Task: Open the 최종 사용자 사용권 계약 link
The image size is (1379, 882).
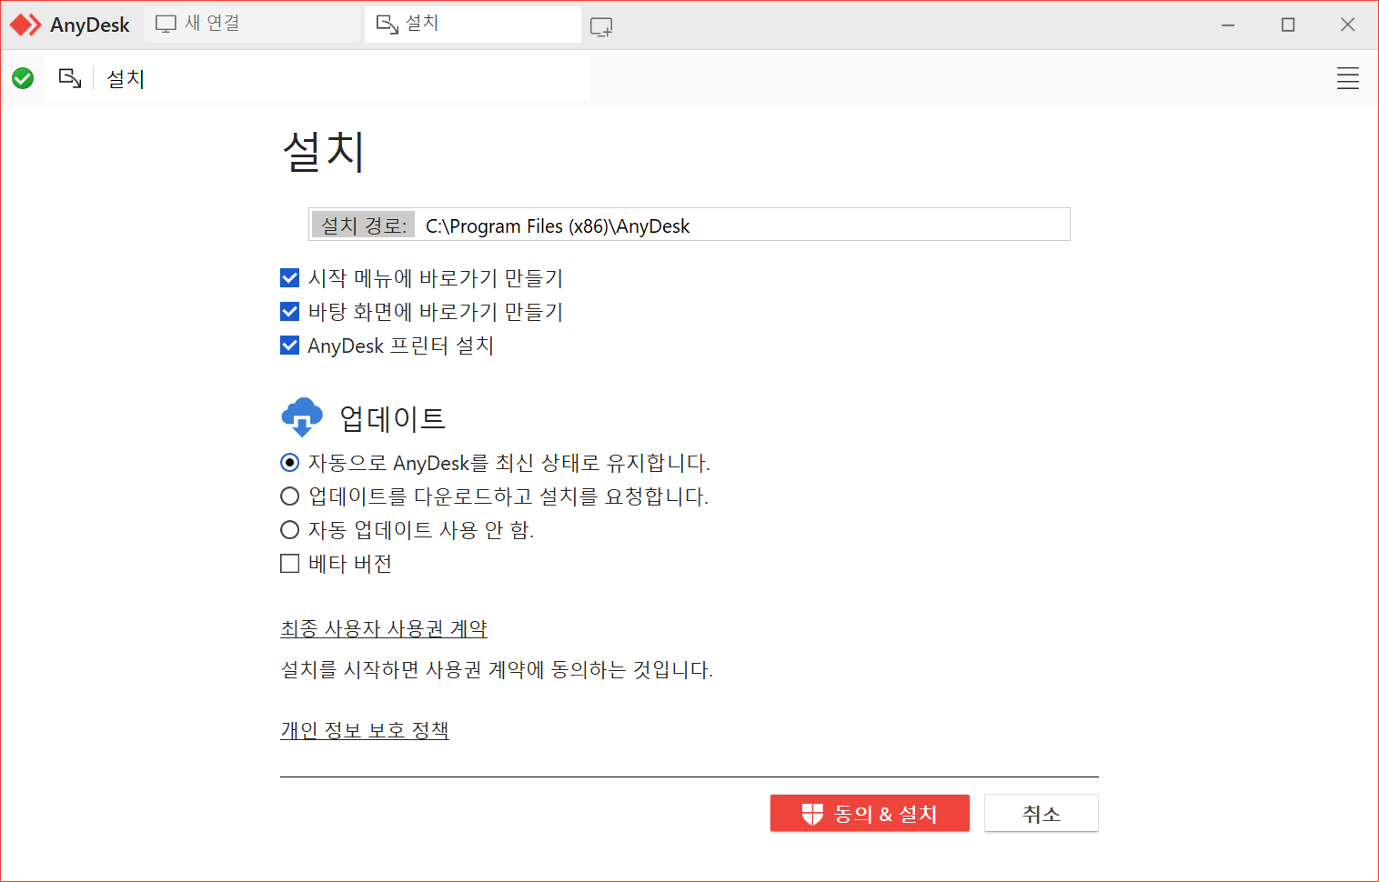Action: [384, 628]
